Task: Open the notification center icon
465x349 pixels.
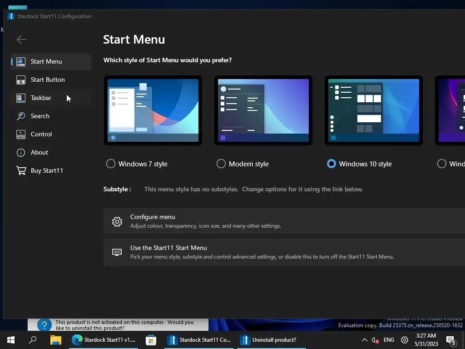Action: [x=450, y=340]
